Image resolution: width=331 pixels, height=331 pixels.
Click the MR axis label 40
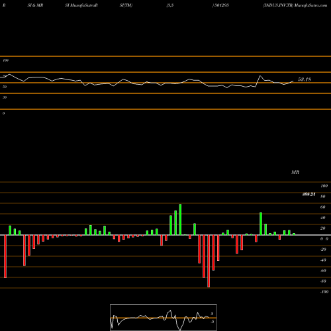(x=323, y=218)
